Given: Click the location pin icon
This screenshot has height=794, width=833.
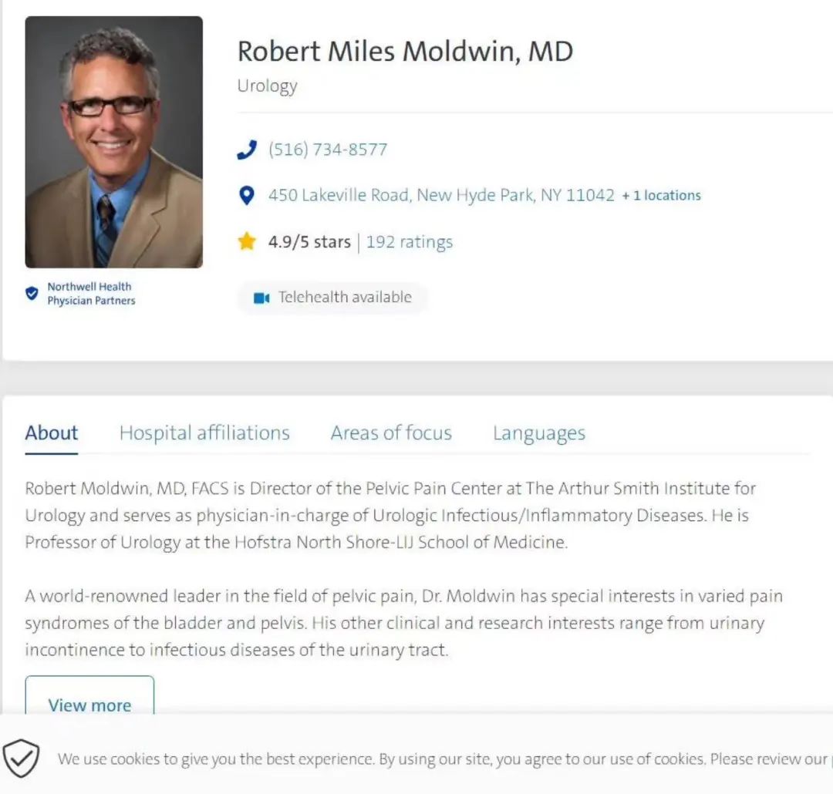Looking at the screenshot, I should pos(247,196).
